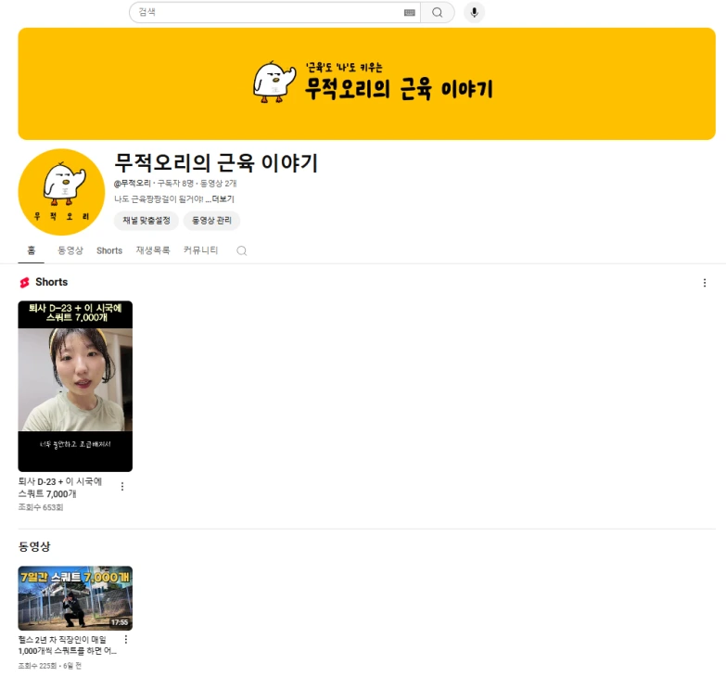Play the 퇴사 D-23 Shorts thumbnail
This screenshot has width=726, height=677.
pyautogui.click(x=75, y=386)
